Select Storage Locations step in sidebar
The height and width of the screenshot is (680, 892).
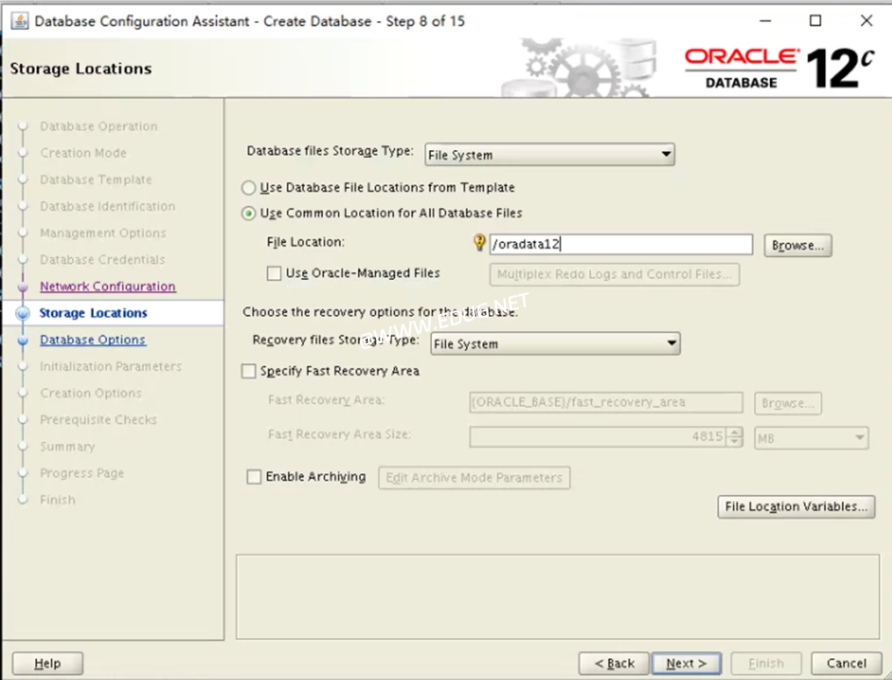click(93, 313)
